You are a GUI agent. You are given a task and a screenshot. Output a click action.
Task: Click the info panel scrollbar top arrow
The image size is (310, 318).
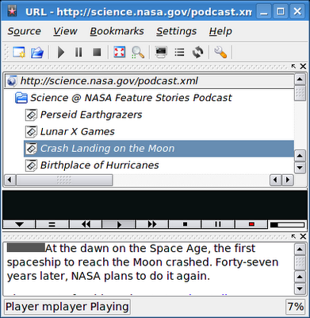[300, 250]
